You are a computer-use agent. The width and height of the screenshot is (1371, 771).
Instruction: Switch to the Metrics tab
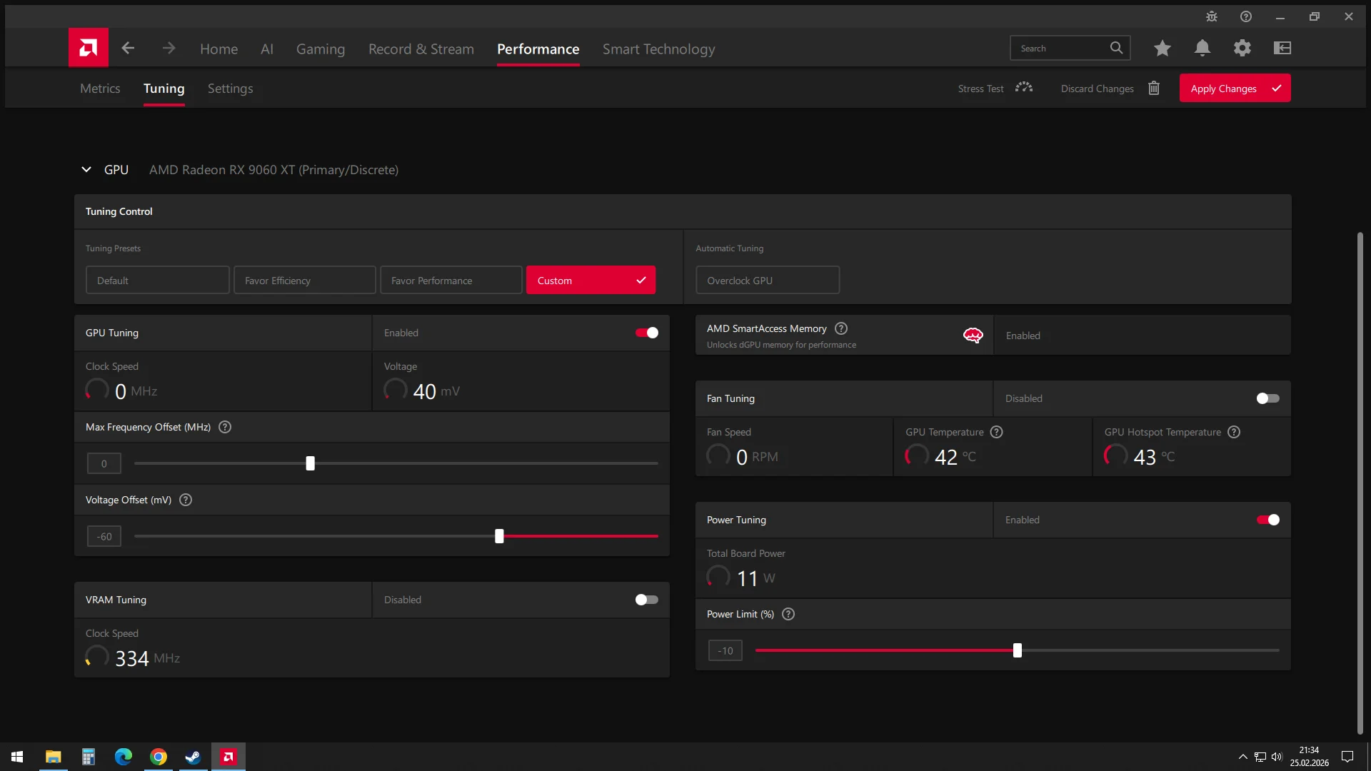pos(100,89)
